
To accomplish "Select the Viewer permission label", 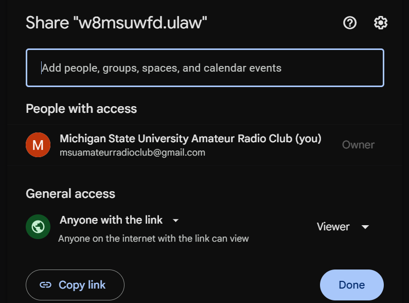I will [333, 227].
